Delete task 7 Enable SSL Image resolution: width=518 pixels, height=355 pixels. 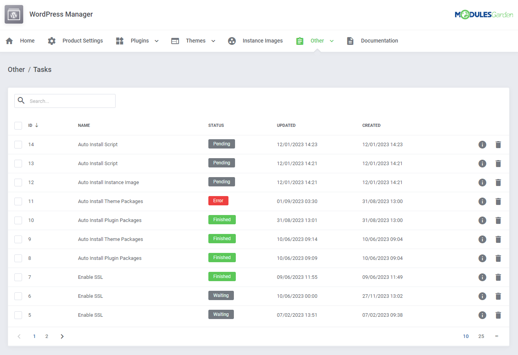(498, 277)
